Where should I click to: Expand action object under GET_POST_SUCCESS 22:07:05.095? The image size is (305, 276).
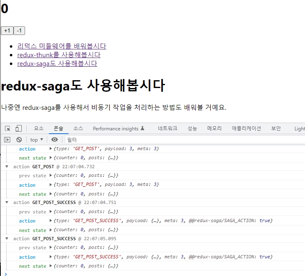50,257
